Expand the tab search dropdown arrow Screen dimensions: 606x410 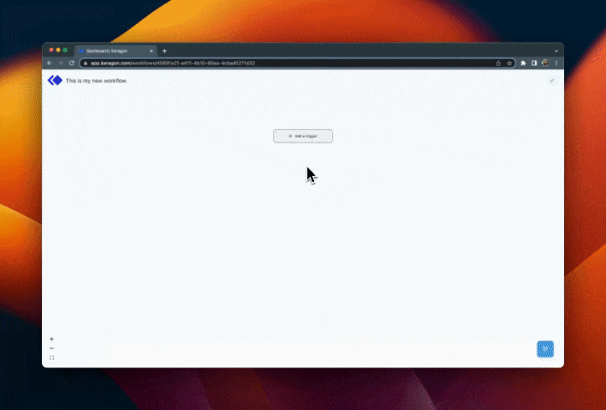(556, 50)
